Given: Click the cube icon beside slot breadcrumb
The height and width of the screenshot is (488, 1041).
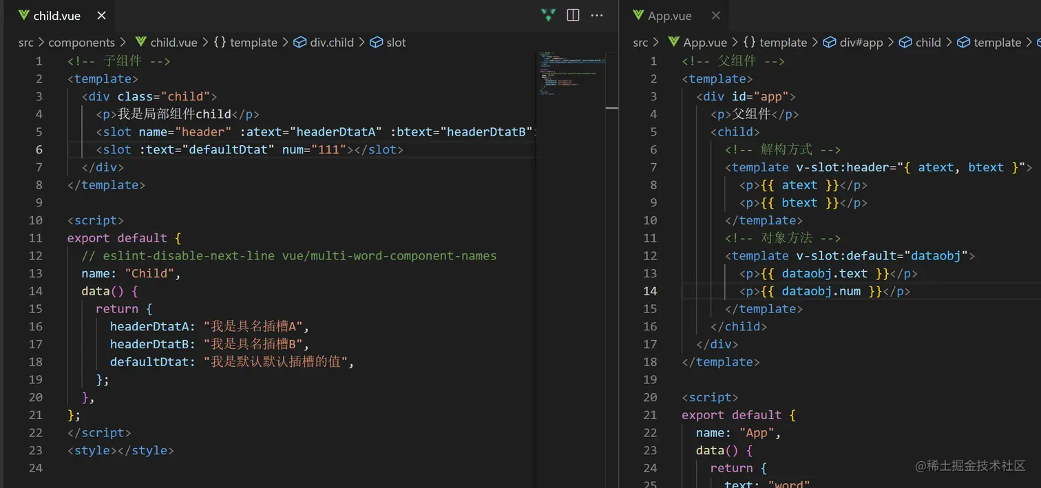Looking at the screenshot, I should (x=376, y=43).
